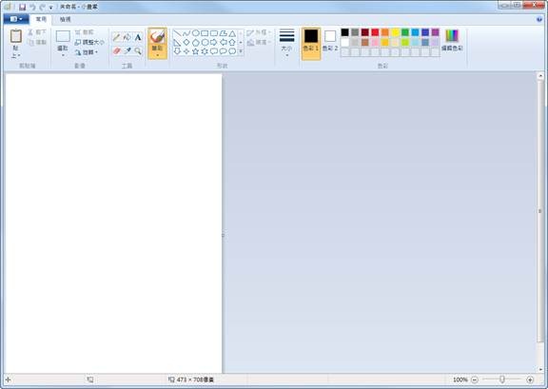Choose the Right triangle shape

[178, 42]
